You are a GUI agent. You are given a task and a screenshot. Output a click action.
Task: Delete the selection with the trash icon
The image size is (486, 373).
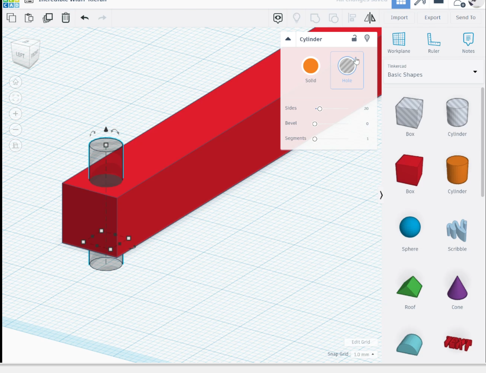[66, 18]
